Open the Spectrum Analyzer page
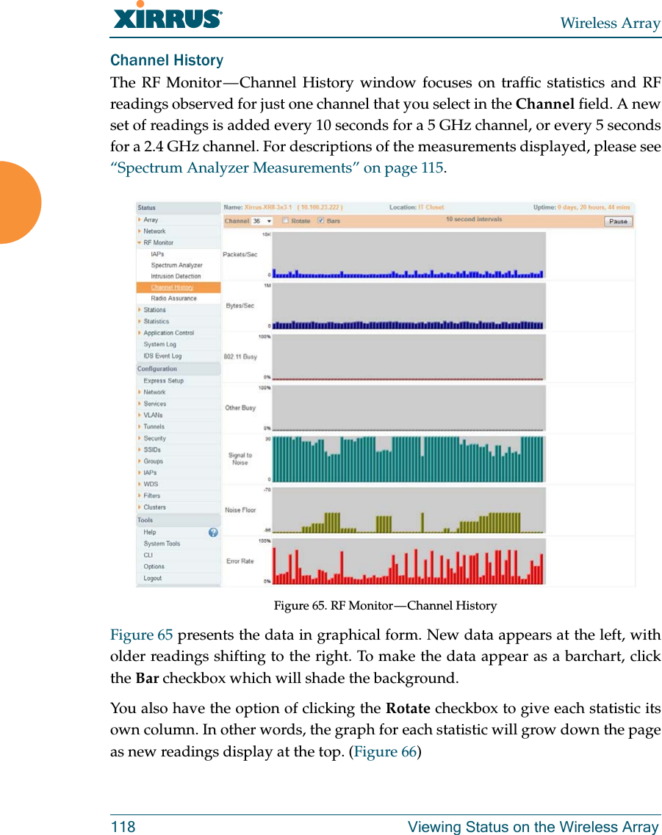The width and height of the screenshot is (662, 835). (178, 264)
